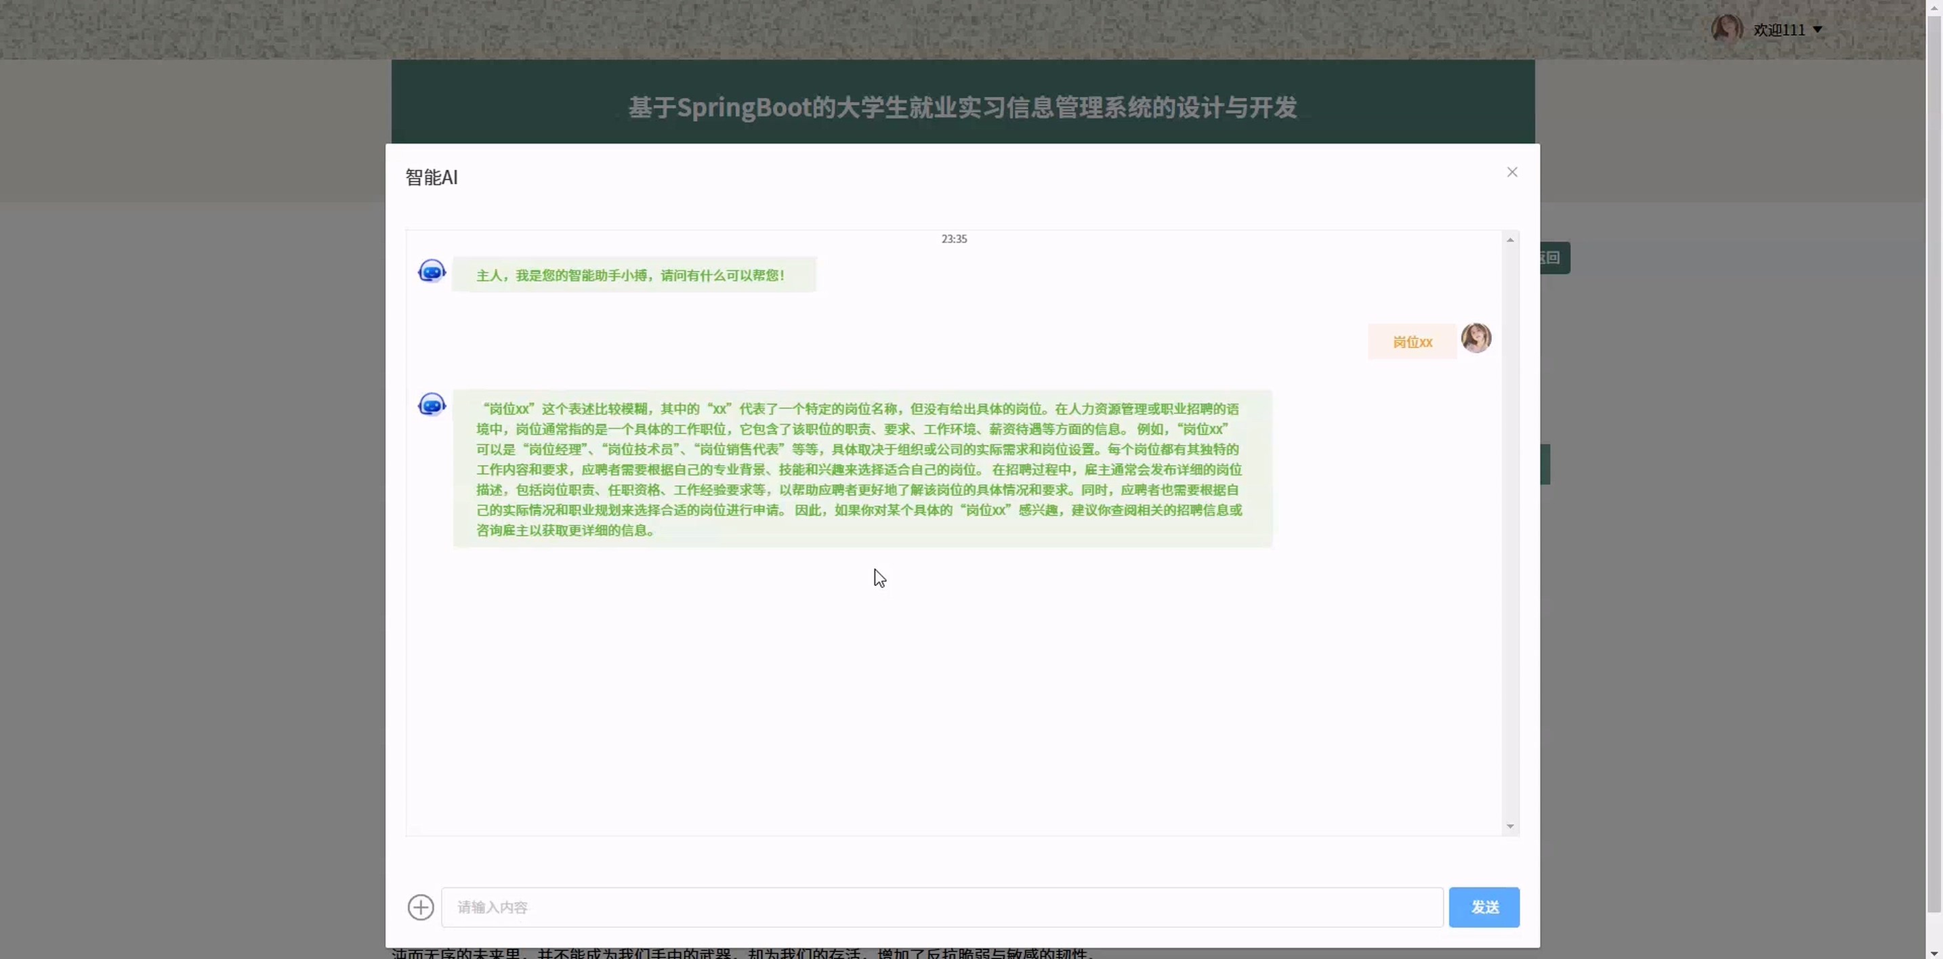Expand the 欢迎111 dropdown arrow

click(1818, 29)
